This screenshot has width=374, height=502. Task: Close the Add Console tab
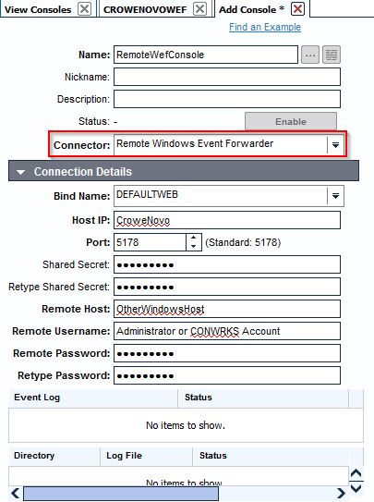(297, 9)
